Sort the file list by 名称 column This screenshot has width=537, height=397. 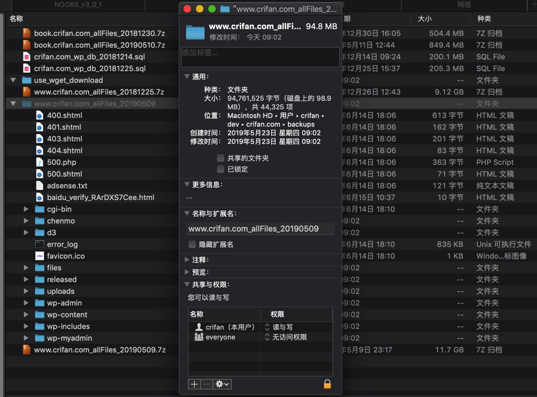pos(17,19)
